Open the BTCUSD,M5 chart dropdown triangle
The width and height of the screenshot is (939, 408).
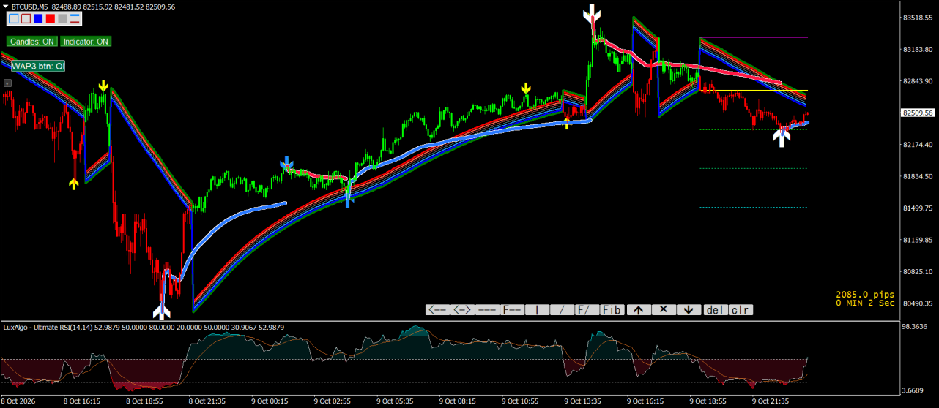pyautogui.click(x=6, y=7)
